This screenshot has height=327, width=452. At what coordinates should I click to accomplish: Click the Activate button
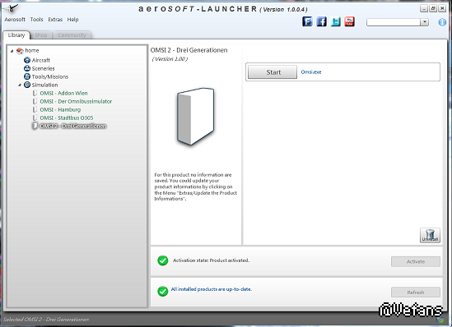point(416,262)
